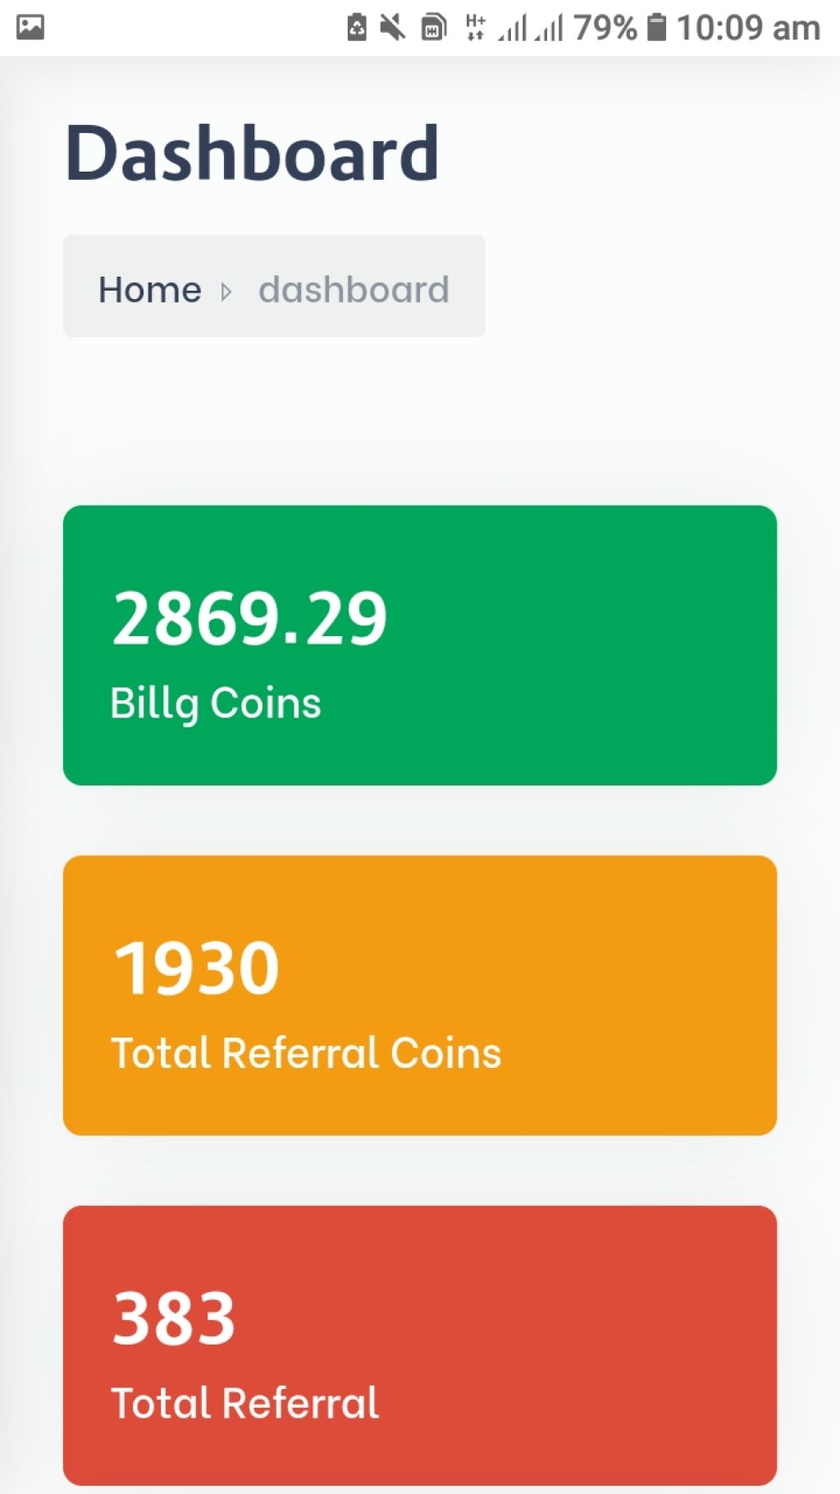840x1494 pixels.
Task: Open the red Total Referral card
Action: click(x=420, y=1345)
